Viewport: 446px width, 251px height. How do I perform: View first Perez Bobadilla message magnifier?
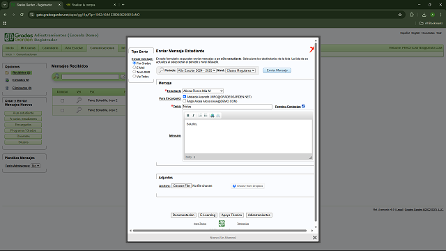[x=79, y=100]
